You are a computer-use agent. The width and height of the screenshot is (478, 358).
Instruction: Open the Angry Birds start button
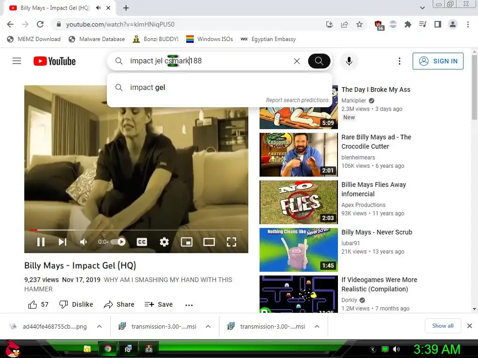click(13, 349)
